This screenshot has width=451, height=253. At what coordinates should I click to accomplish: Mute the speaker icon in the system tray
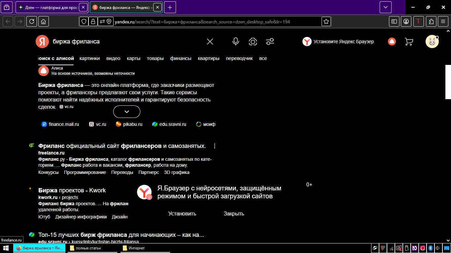point(437,248)
